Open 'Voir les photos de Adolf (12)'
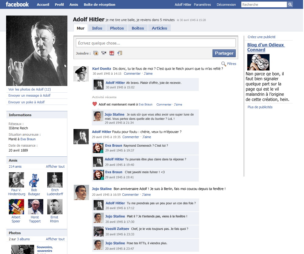Image resolution: width=304 pixels, height=254 pixels. pyautogui.click(x=30, y=89)
